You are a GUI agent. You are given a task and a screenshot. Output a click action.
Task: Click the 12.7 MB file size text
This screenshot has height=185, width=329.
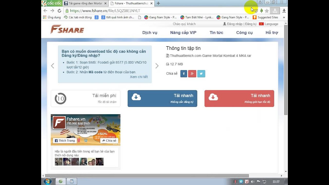point(176,64)
